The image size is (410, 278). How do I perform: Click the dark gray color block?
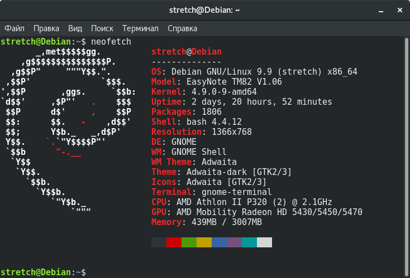coord(159,242)
